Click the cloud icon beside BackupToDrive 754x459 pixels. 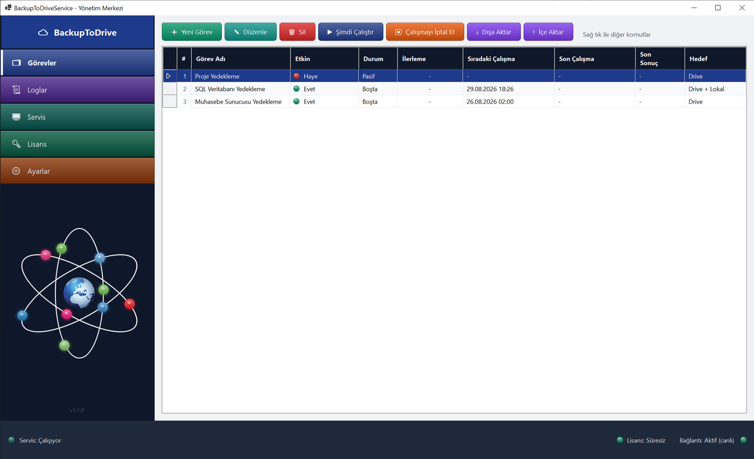(x=43, y=33)
